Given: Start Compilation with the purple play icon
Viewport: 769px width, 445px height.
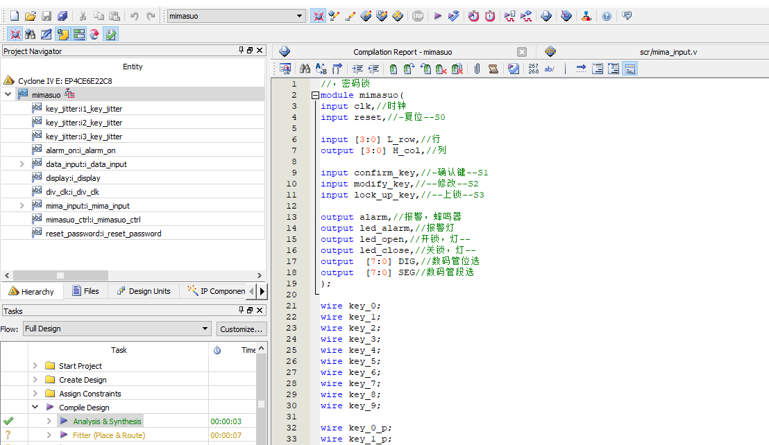Looking at the screenshot, I should point(437,16).
